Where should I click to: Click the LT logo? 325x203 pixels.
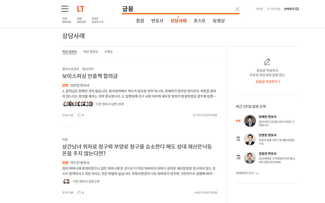coord(81,9)
